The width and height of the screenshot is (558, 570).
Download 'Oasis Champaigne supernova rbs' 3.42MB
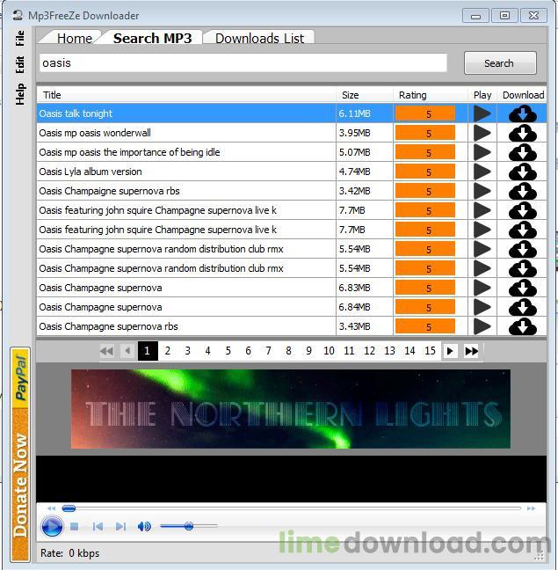(523, 191)
